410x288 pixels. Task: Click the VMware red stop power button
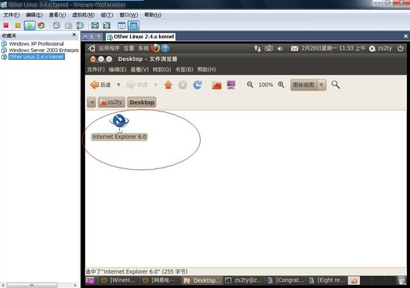[x=6, y=25]
